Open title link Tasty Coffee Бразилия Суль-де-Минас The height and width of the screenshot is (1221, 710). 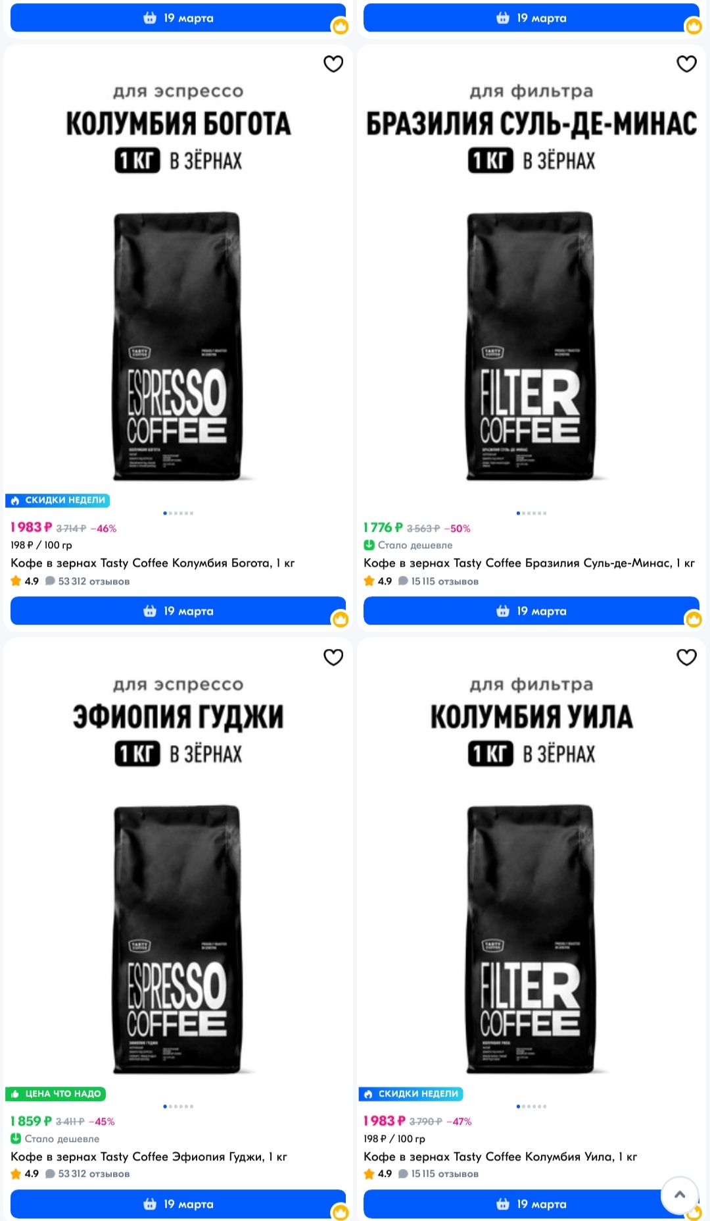tap(529, 563)
